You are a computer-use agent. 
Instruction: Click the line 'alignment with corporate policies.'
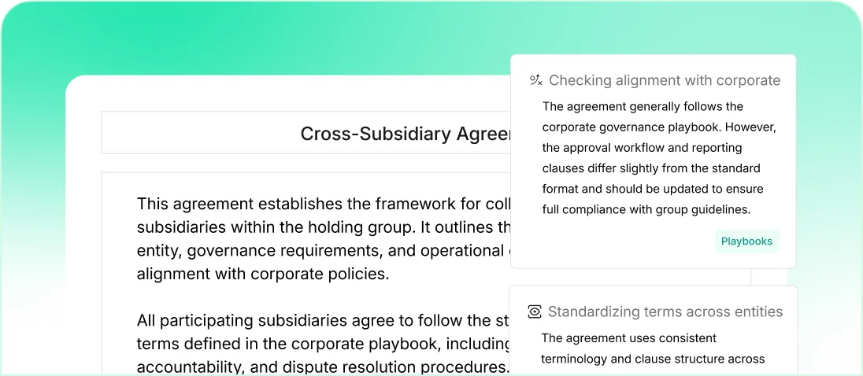click(x=263, y=275)
